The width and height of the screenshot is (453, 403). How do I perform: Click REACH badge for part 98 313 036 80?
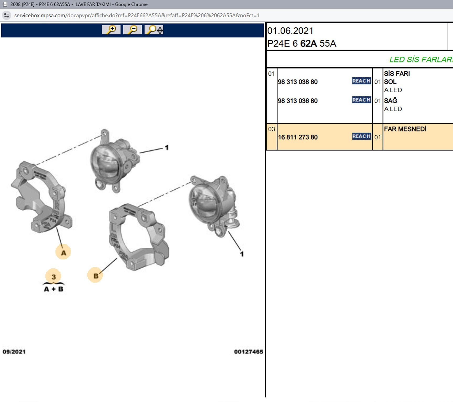coord(361,100)
